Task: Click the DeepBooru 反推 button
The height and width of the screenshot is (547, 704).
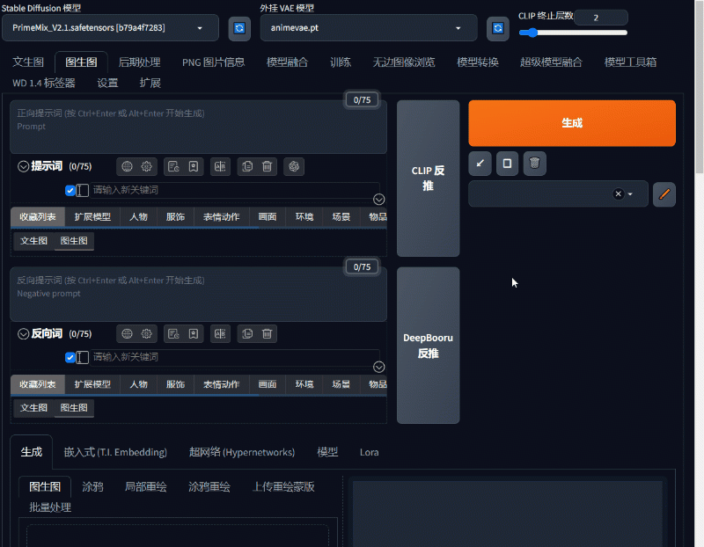Action: pyautogui.click(x=428, y=346)
